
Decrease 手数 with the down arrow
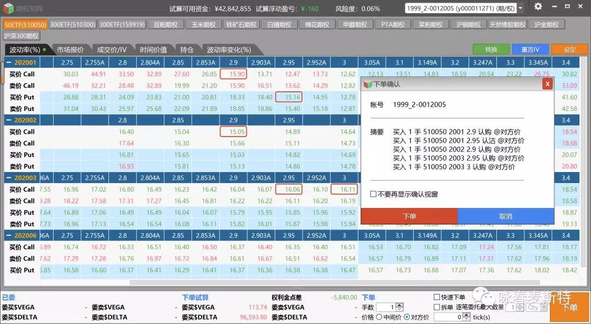[x=400, y=309]
